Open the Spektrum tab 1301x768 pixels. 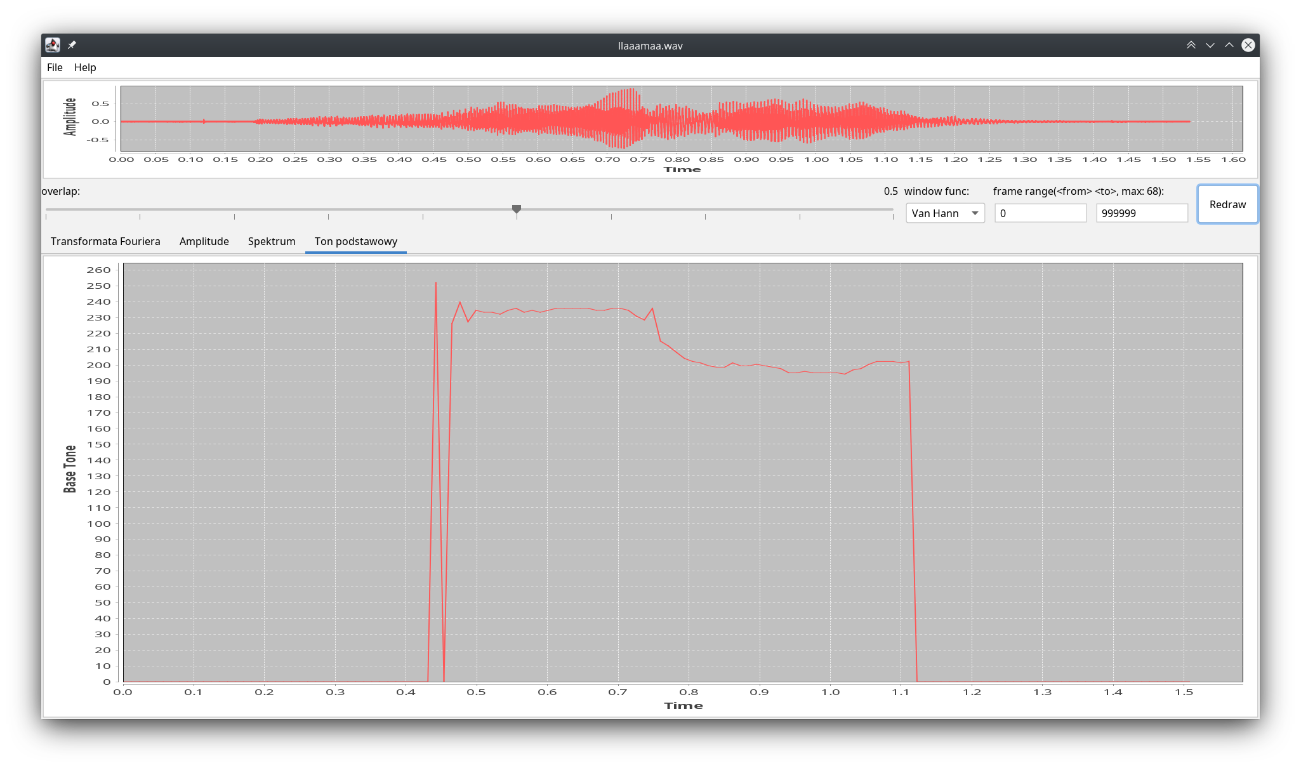tap(272, 241)
